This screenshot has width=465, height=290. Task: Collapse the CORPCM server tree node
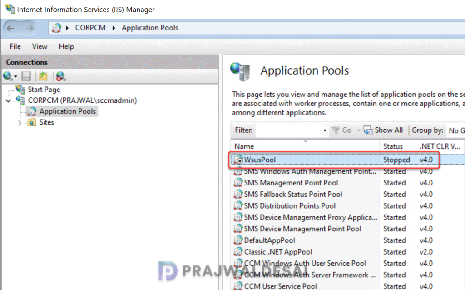point(8,101)
